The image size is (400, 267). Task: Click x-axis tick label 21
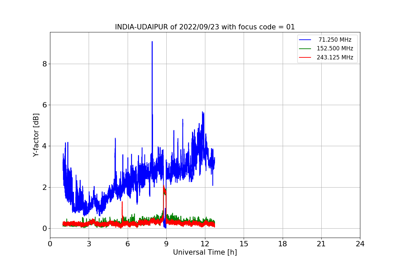[321, 244]
